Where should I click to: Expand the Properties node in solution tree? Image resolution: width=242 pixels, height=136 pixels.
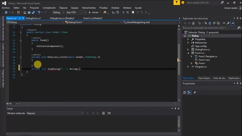188,39
